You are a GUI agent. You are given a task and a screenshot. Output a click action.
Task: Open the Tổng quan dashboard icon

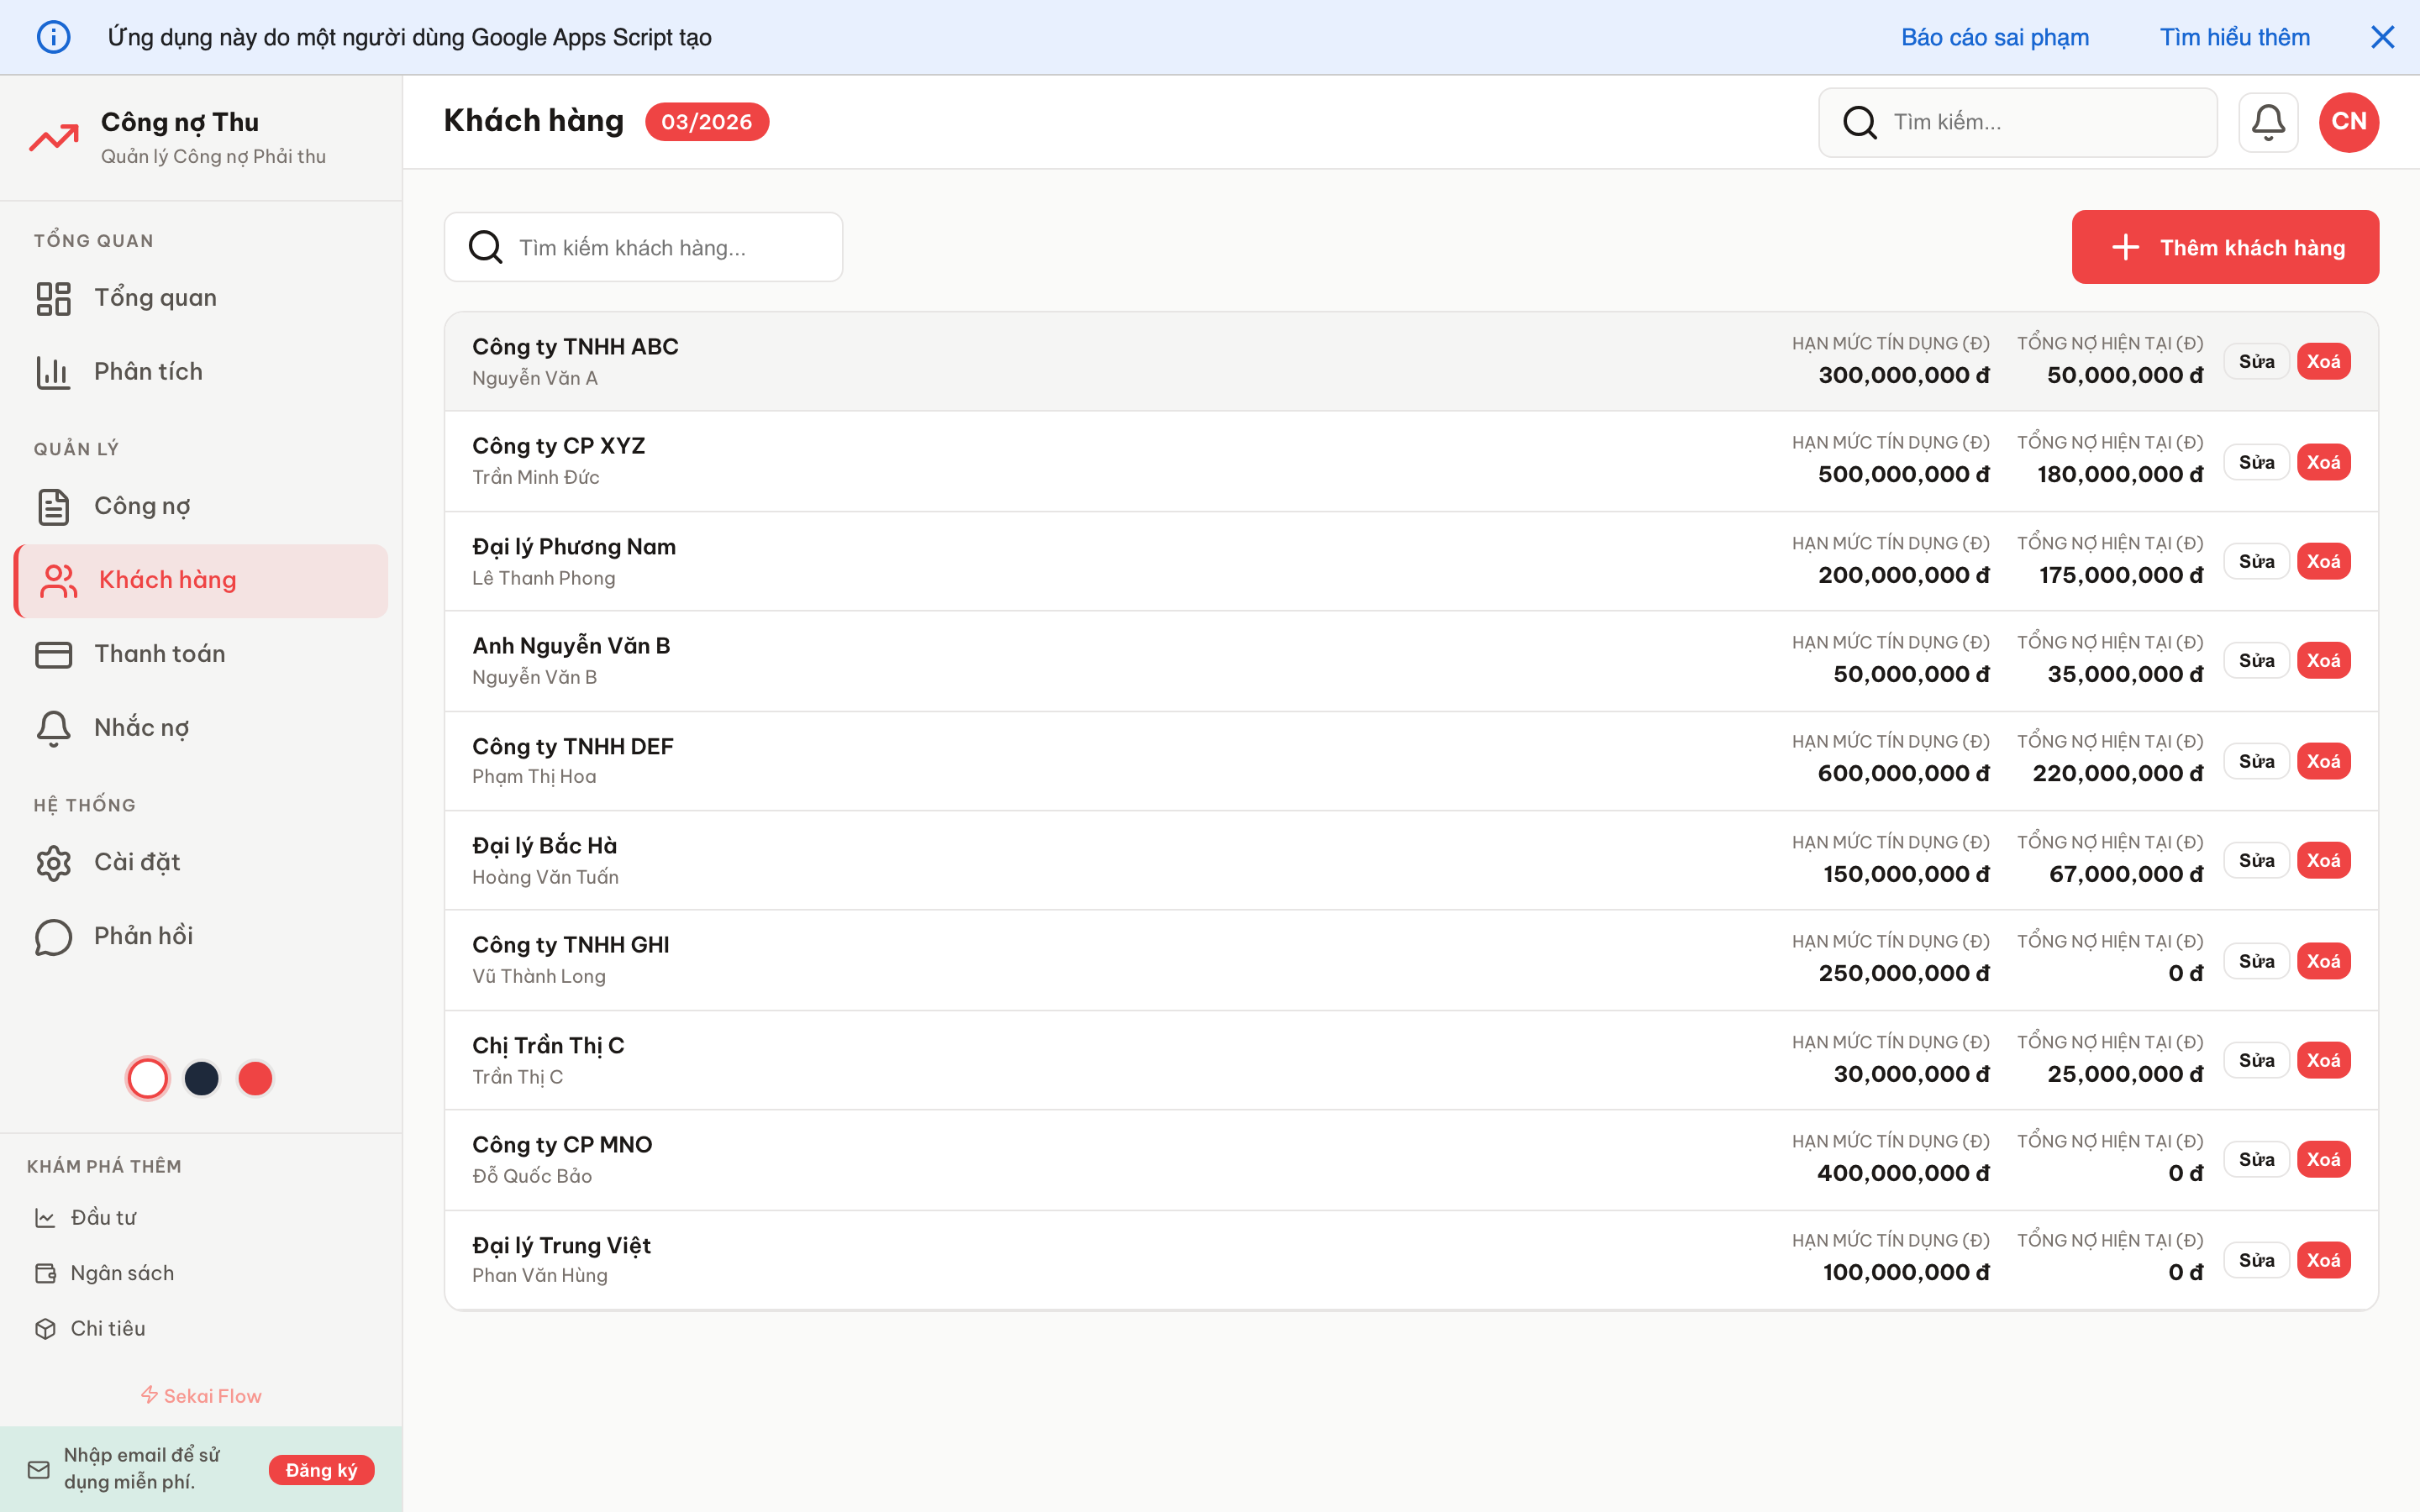click(53, 297)
